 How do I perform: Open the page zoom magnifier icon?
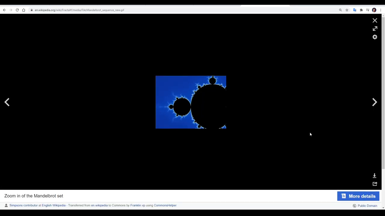click(x=340, y=10)
